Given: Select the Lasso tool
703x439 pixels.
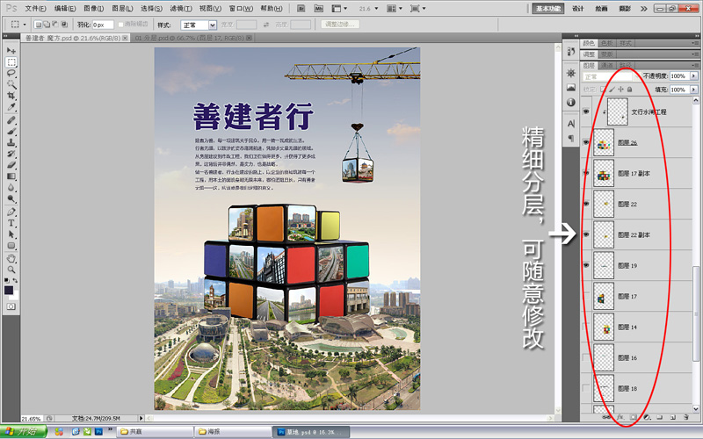Looking at the screenshot, I should [x=11, y=73].
